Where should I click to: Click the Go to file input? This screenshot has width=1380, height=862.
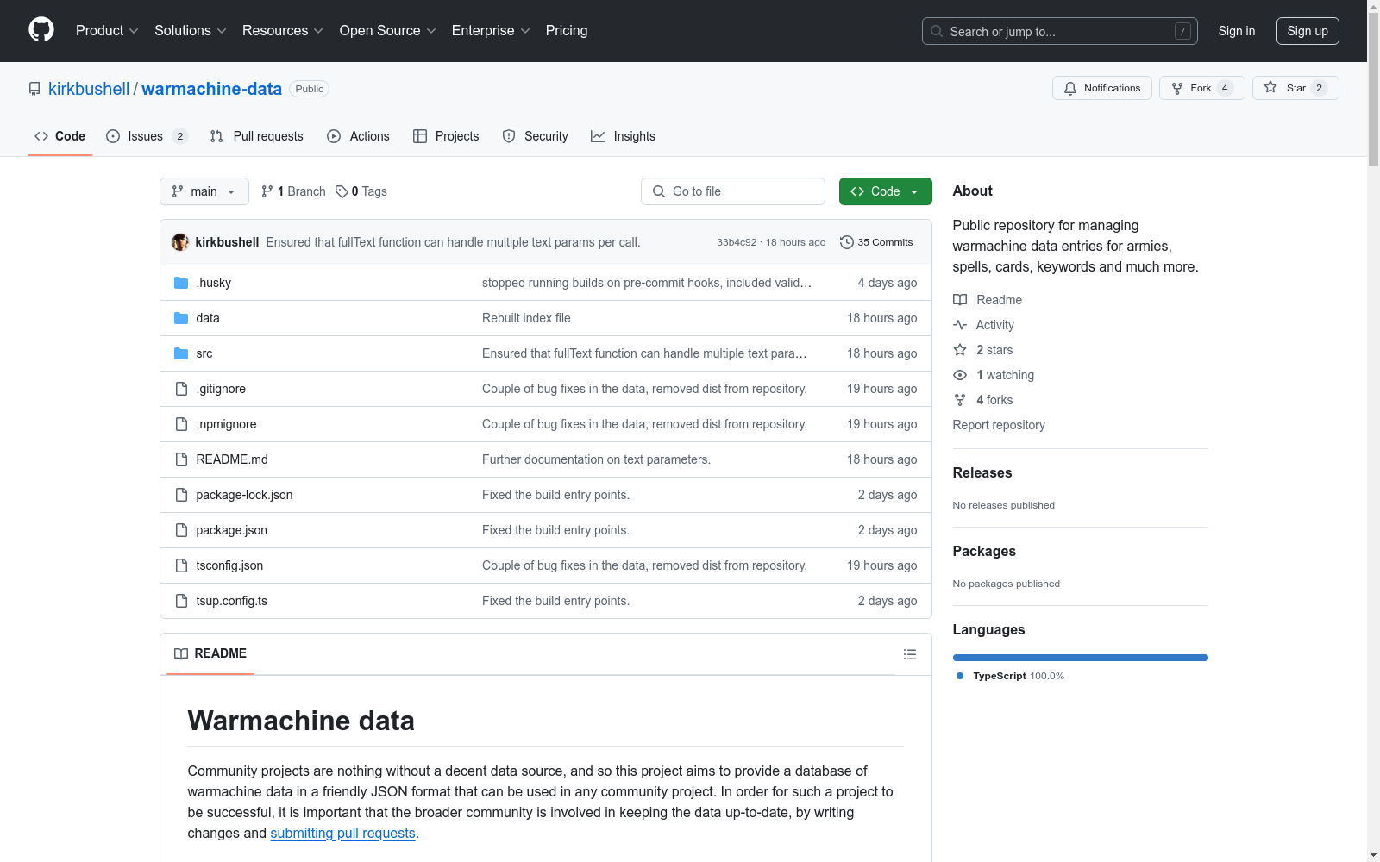[733, 191]
